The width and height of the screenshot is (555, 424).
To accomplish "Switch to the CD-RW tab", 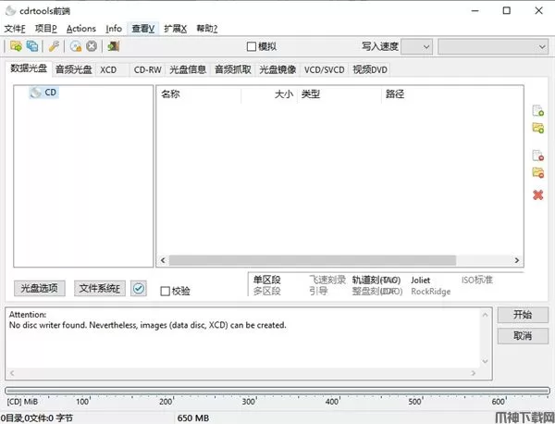I will pyautogui.click(x=148, y=69).
